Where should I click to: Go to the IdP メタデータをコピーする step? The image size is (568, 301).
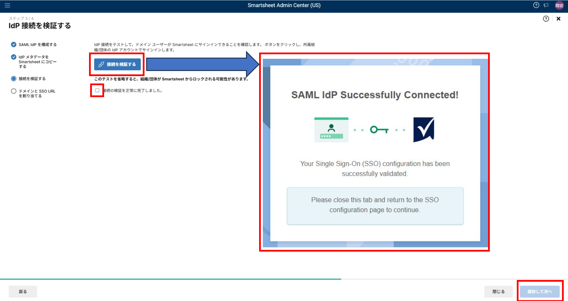click(x=34, y=62)
